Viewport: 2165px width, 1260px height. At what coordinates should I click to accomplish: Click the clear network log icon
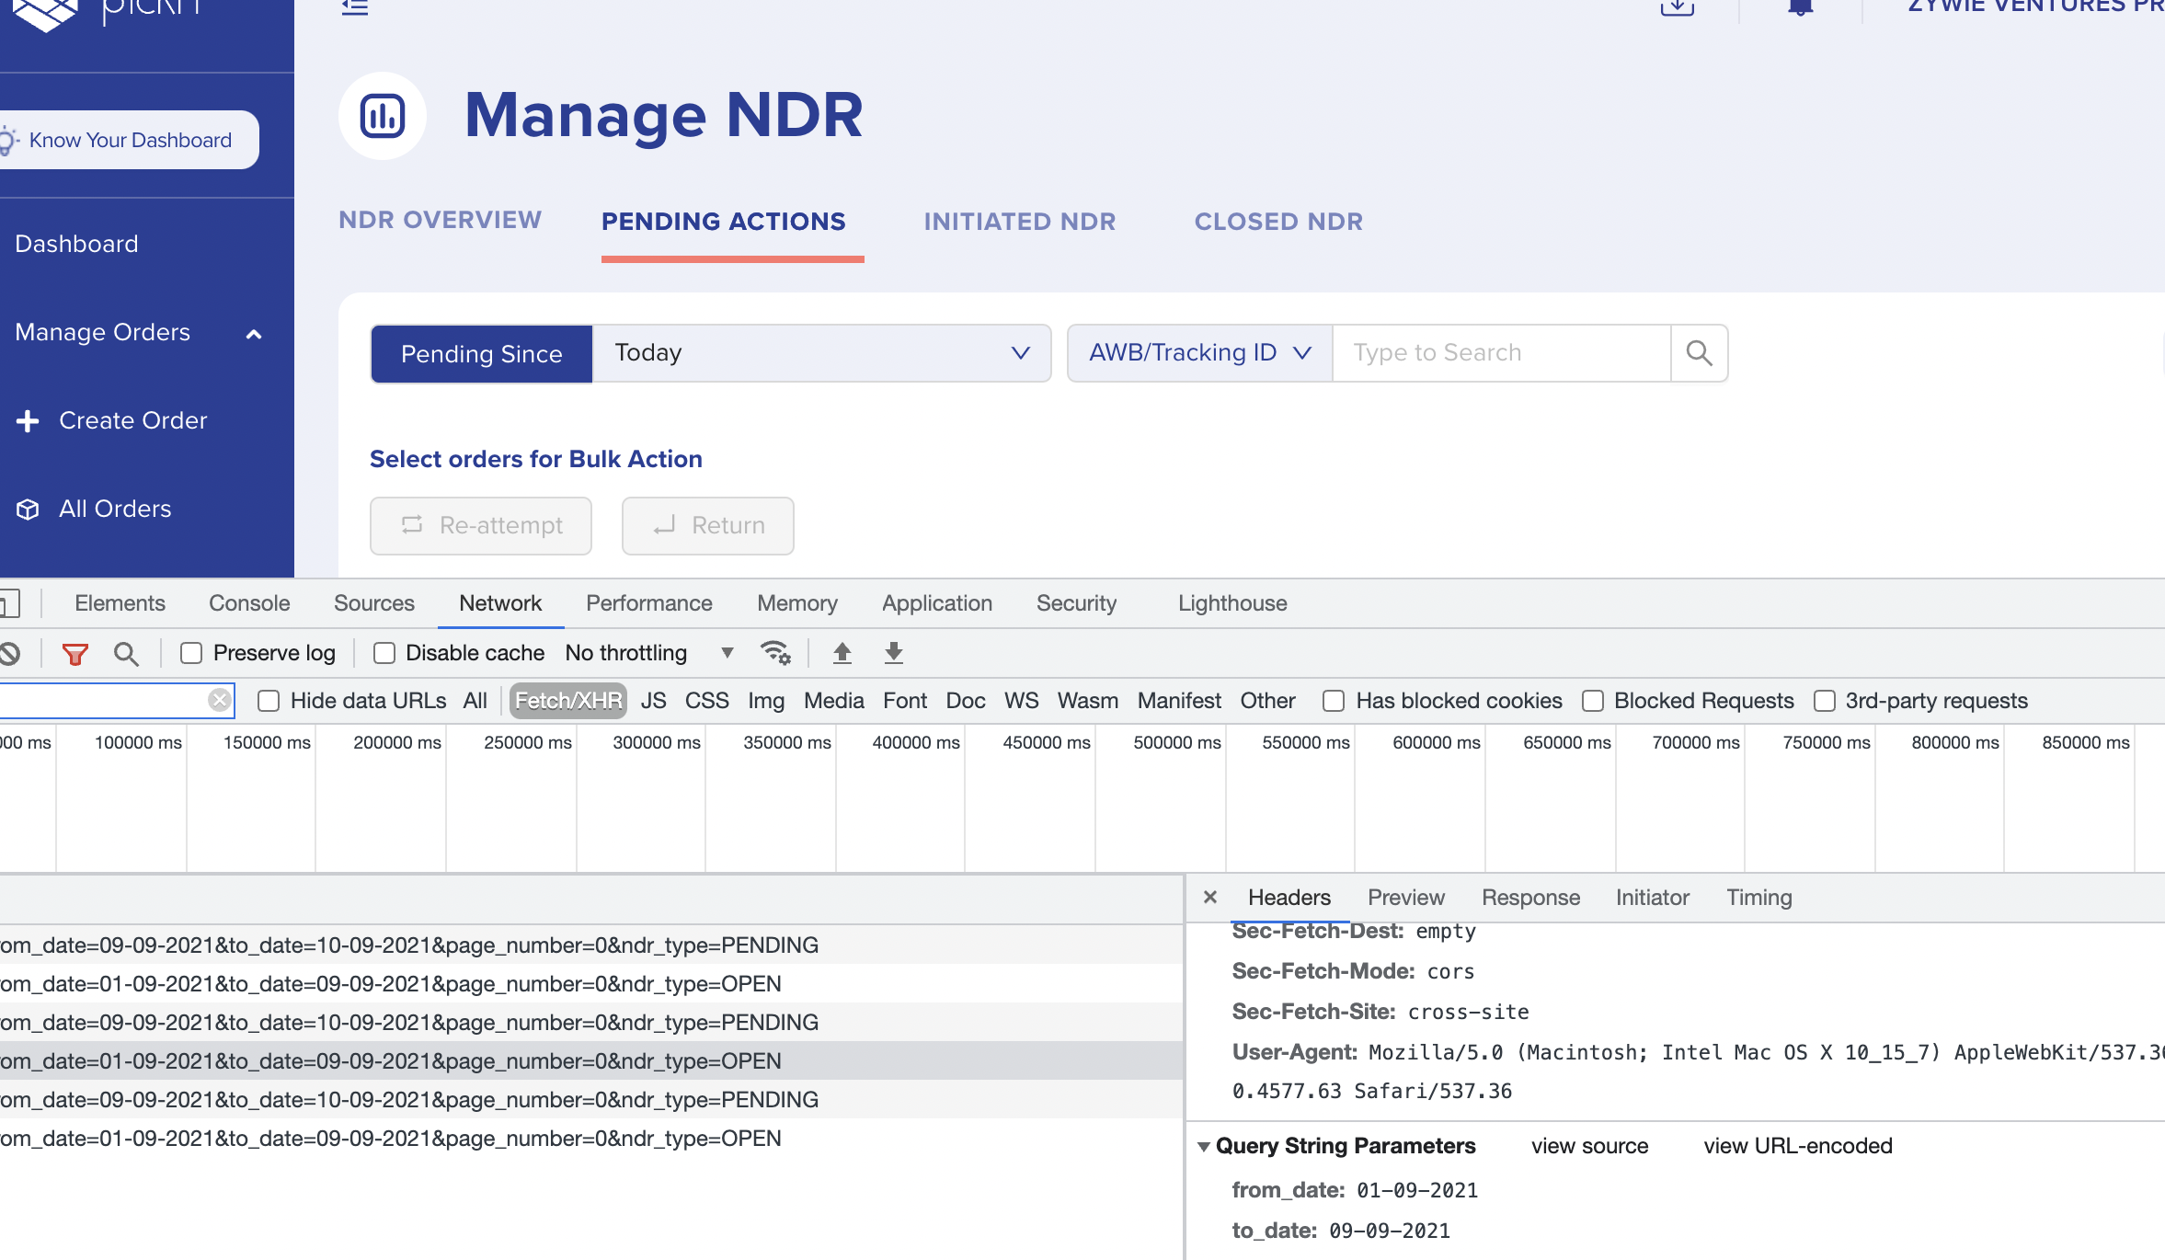click(10, 653)
